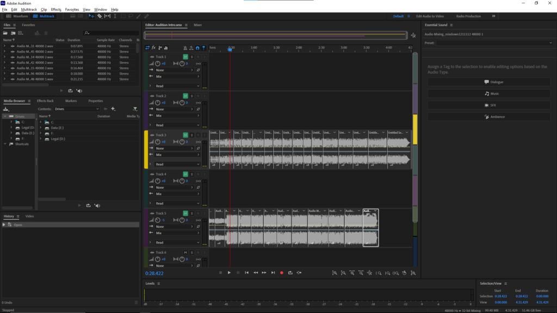Image resolution: width=557 pixels, height=313 pixels.
Task: Switch to Waveform view
Action: 17,16
